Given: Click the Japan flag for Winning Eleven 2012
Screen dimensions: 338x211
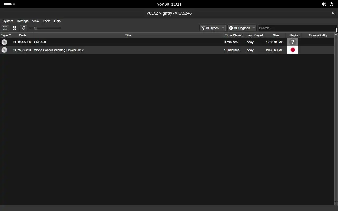Looking at the screenshot, I should tap(293, 50).
